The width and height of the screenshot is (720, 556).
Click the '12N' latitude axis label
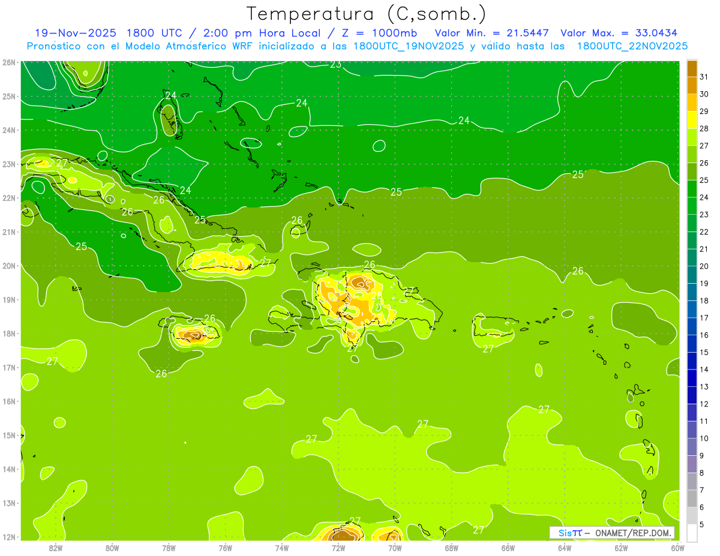pyautogui.click(x=9, y=537)
